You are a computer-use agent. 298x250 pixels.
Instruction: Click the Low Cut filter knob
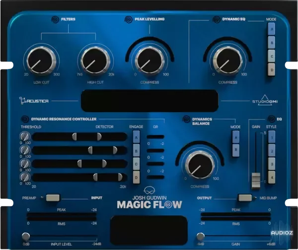pyautogui.click(x=41, y=61)
